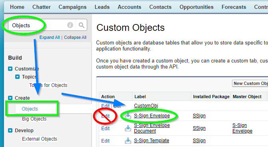
Task: Switch to the Opportunities tab
Action: tap(196, 7)
